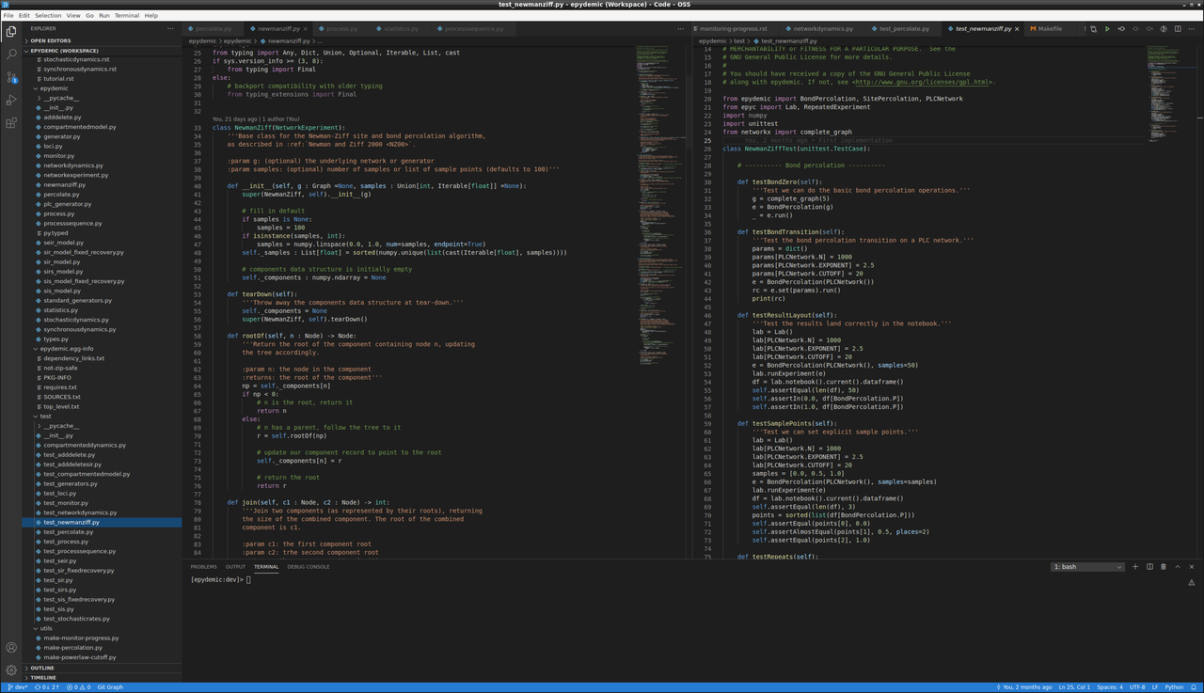Viewport: 1204px width, 693px height.
Task: Click the epydemic breadcrumb in right editor
Action: pyautogui.click(x=713, y=41)
